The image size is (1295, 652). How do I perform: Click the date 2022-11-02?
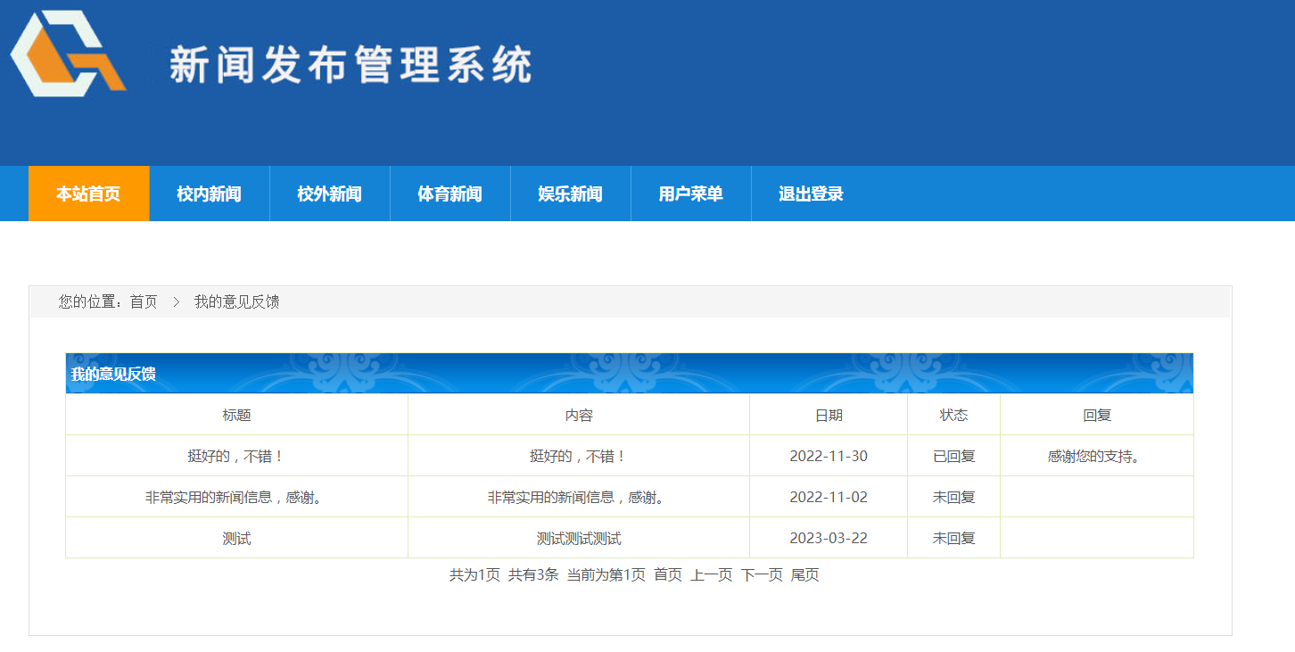coord(829,497)
